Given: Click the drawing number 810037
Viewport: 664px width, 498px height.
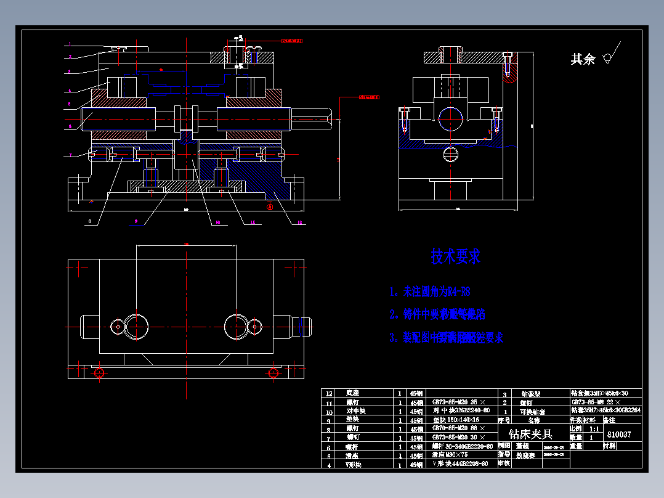Looking at the screenshot, I should (x=620, y=435).
